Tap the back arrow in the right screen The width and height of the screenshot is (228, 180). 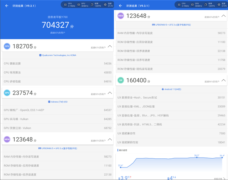click(120, 6)
